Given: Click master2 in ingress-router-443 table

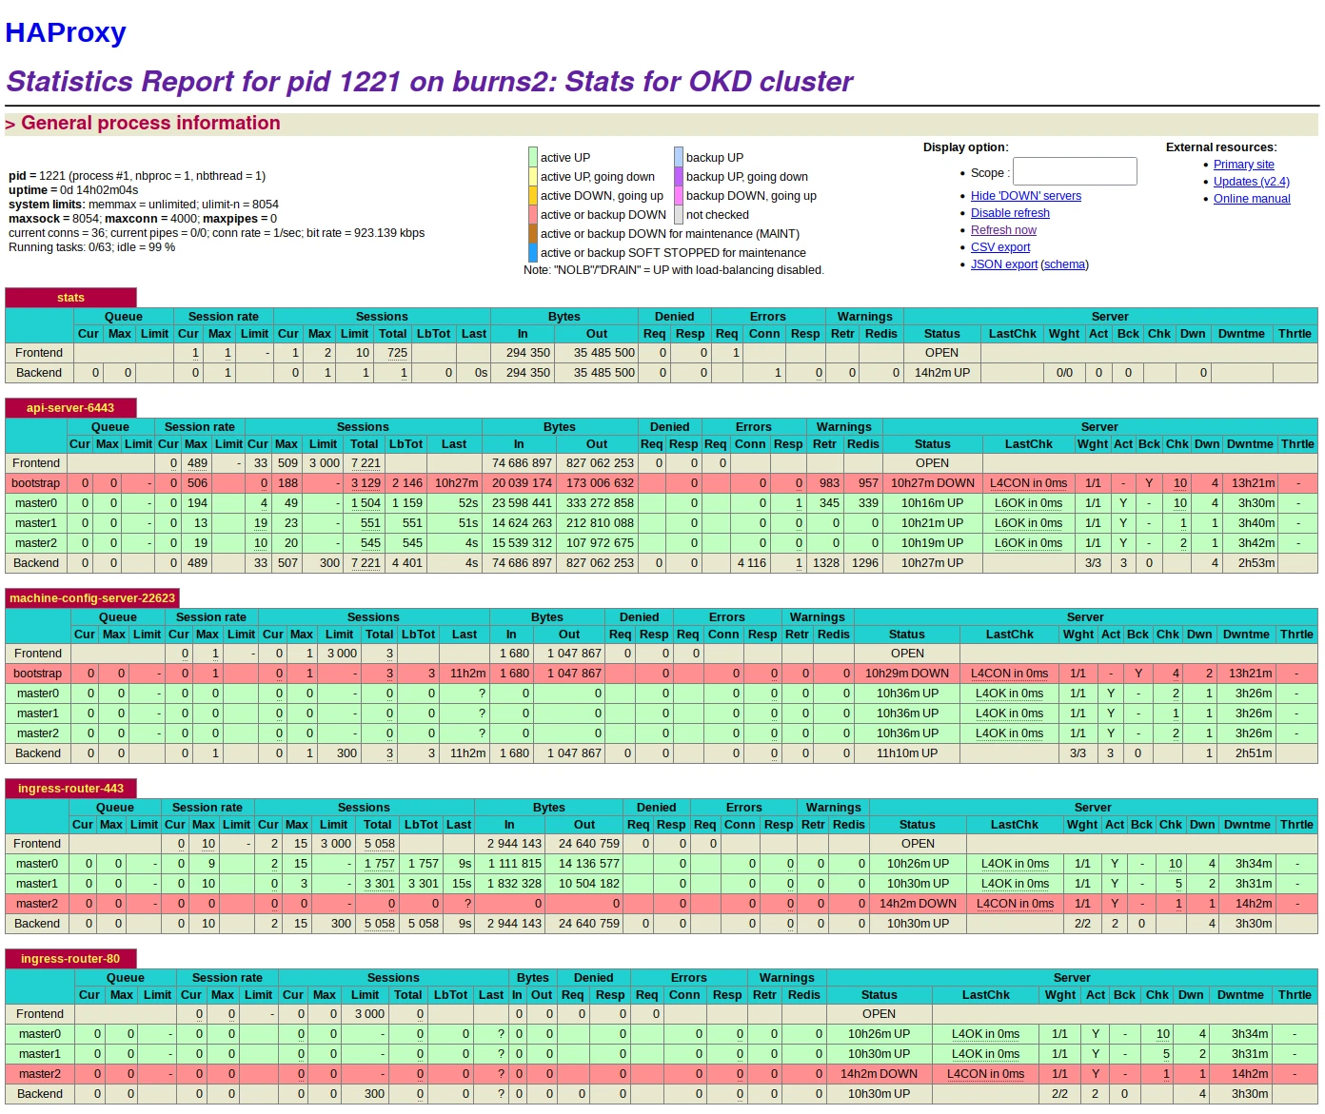Looking at the screenshot, I should click(37, 904).
